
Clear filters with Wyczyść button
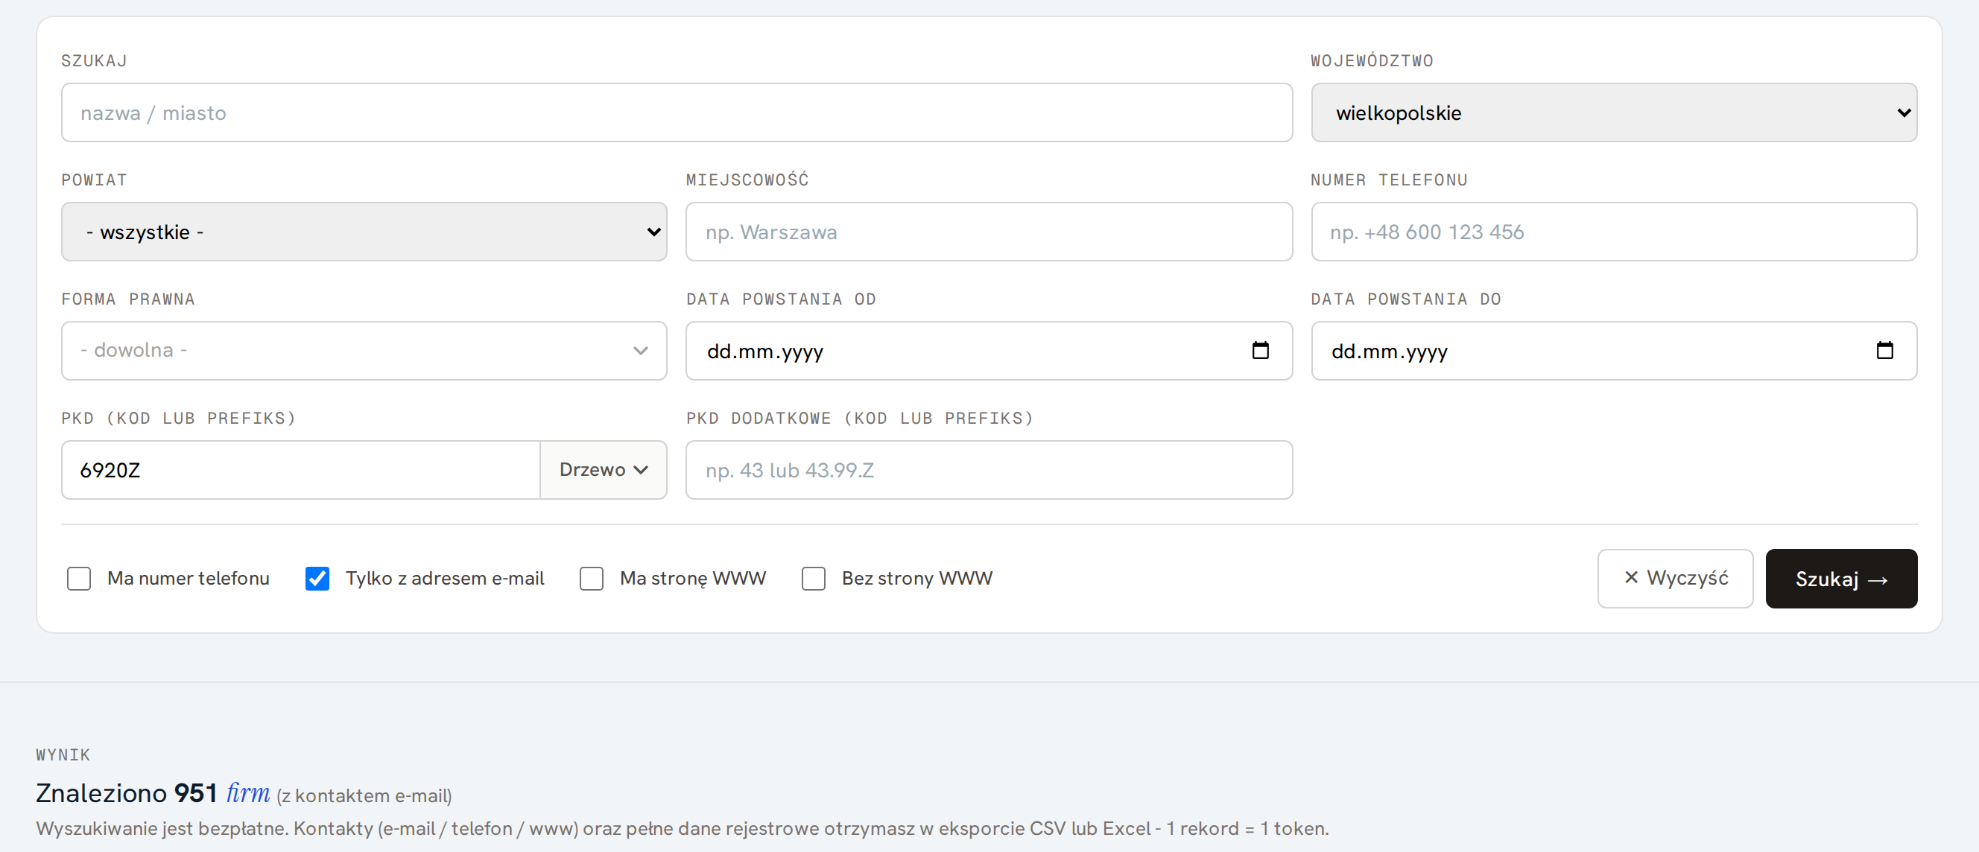pyautogui.click(x=1675, y=579)
